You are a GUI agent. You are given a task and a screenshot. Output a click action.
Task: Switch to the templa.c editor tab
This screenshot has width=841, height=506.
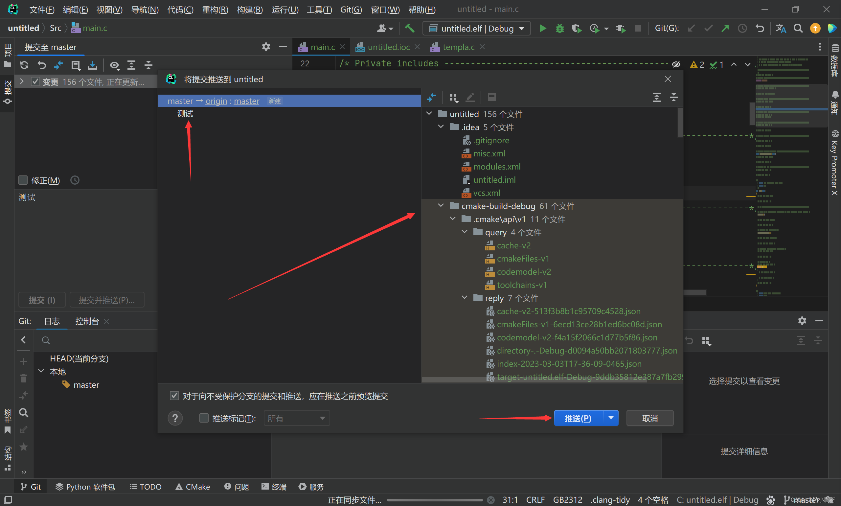point(458,47)
